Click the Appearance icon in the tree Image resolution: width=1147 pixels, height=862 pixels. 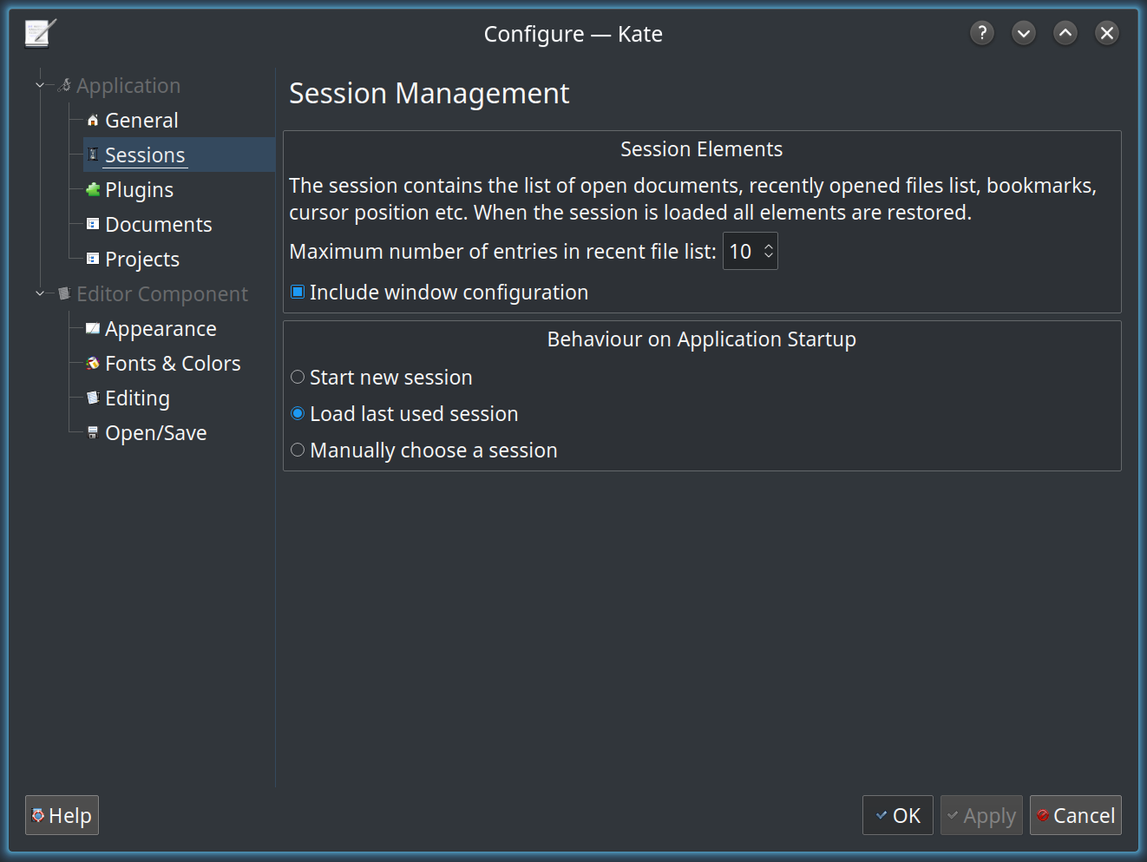tap(93, 329)
